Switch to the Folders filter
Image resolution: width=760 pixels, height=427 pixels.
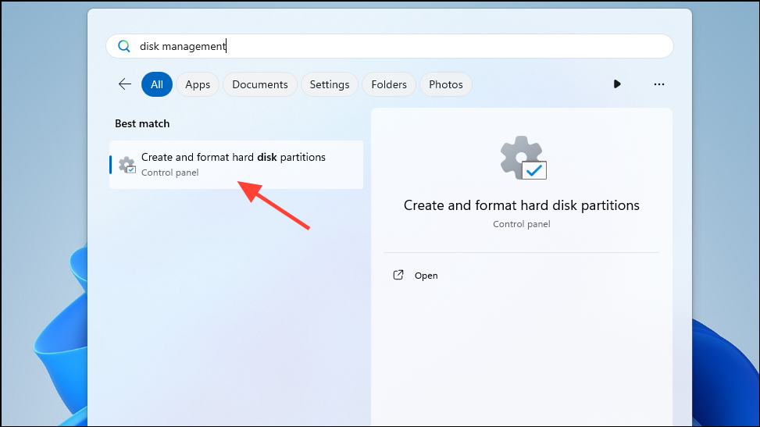click(x=389, y=84)
